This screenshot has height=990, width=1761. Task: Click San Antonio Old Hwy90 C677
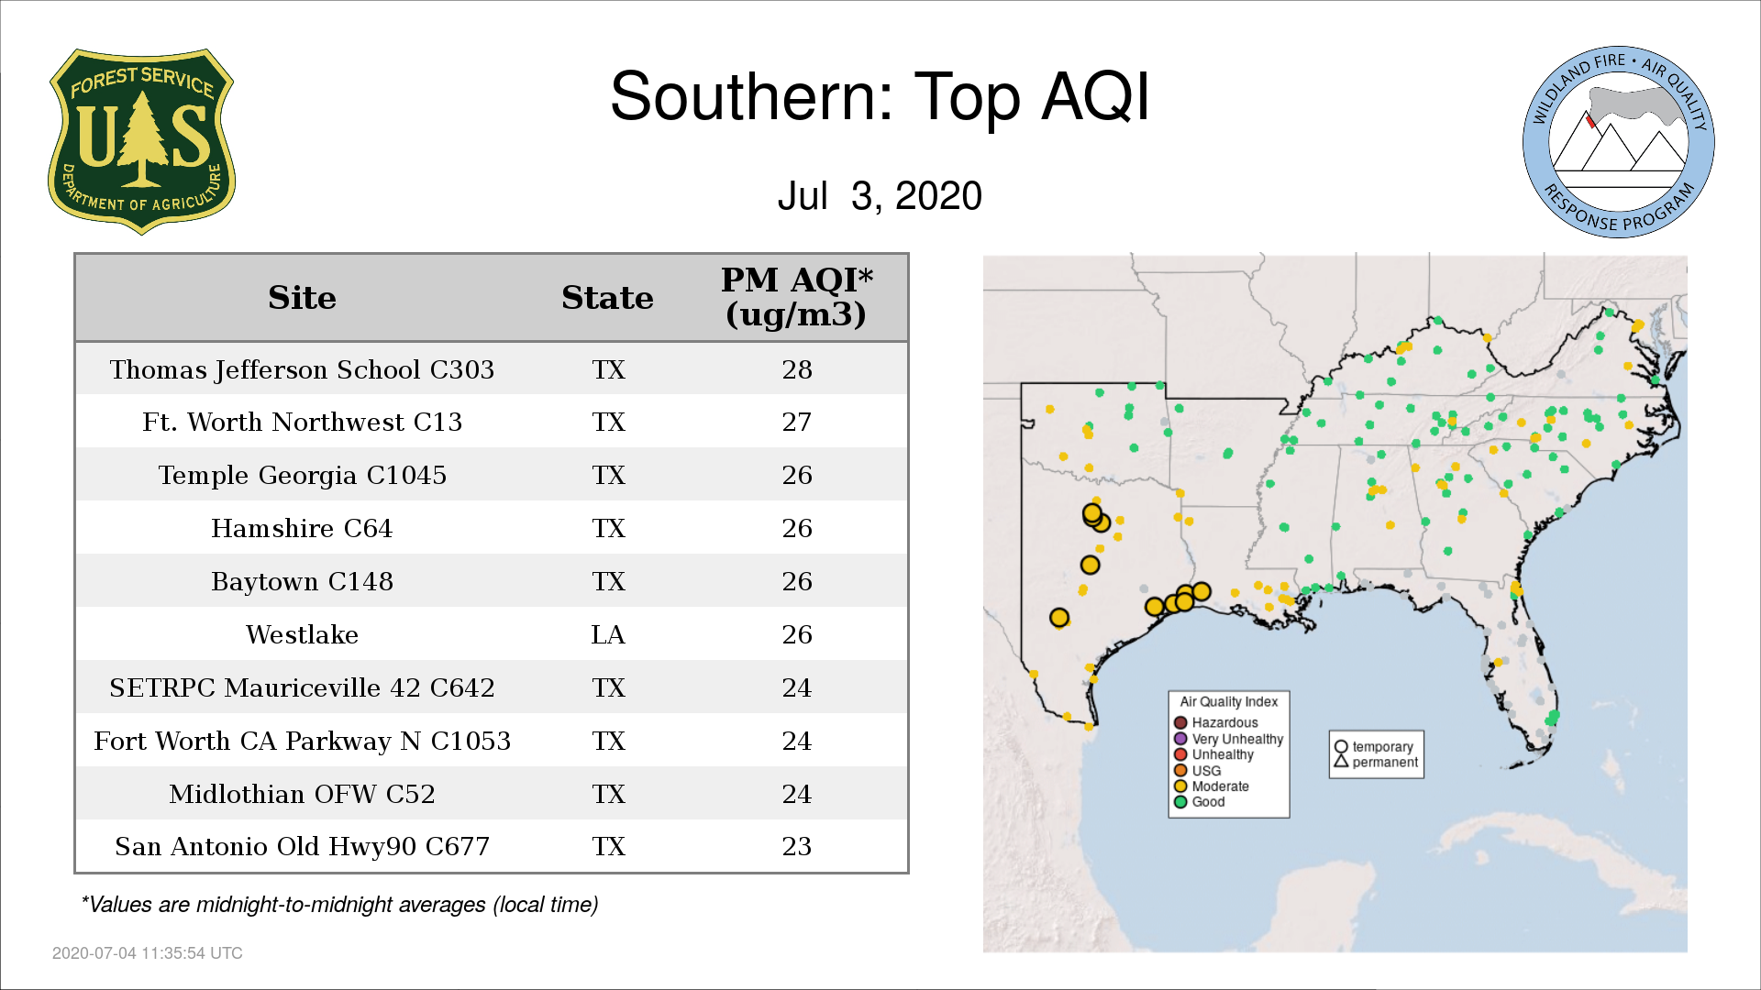click(x=302, y=847)
